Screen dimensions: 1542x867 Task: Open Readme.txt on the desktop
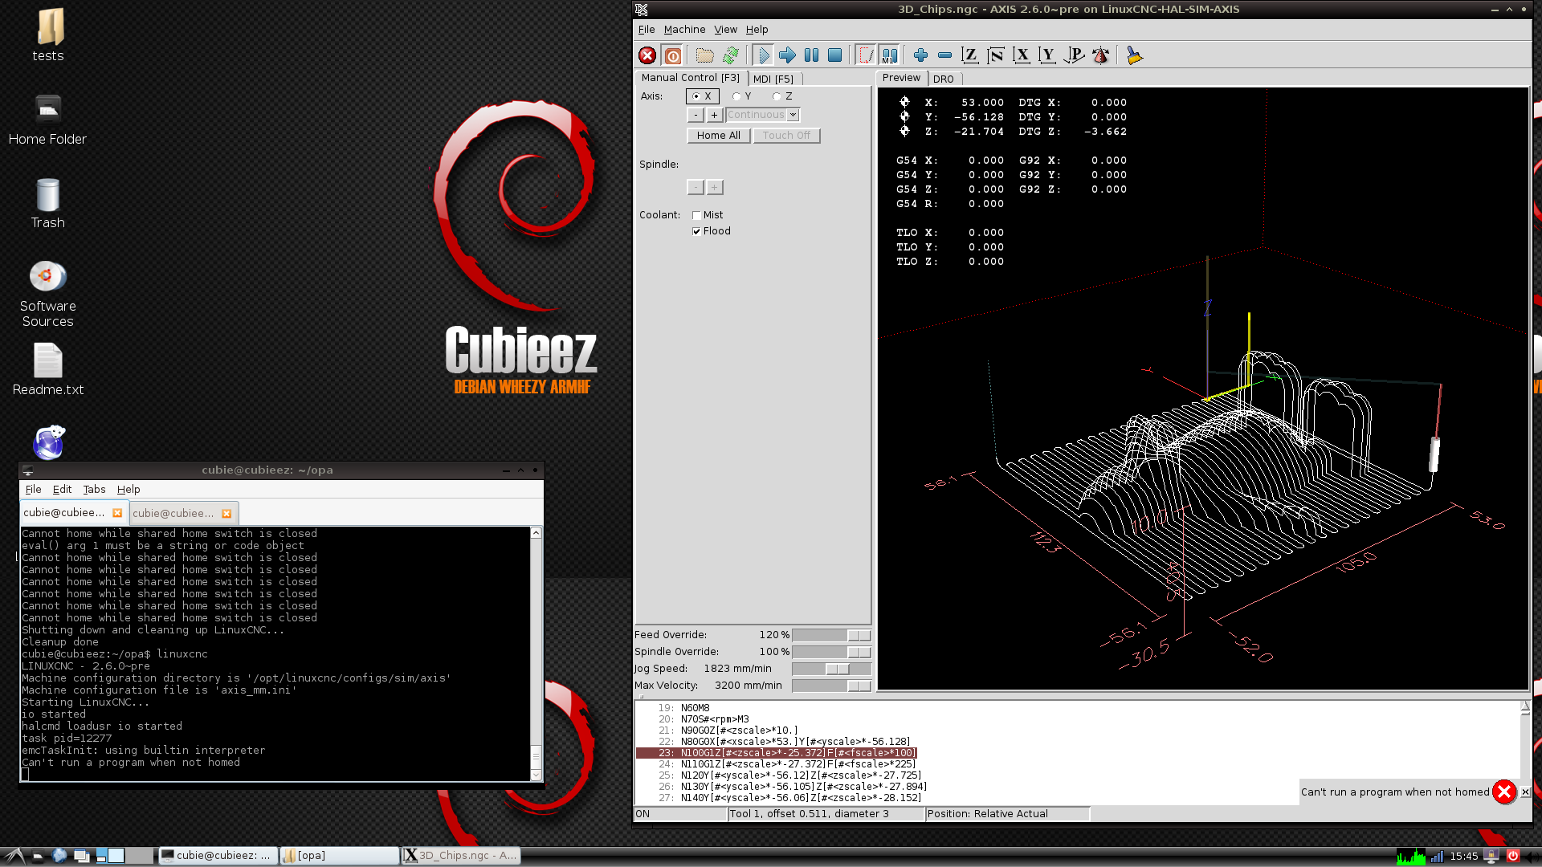[x=47, y=370]
